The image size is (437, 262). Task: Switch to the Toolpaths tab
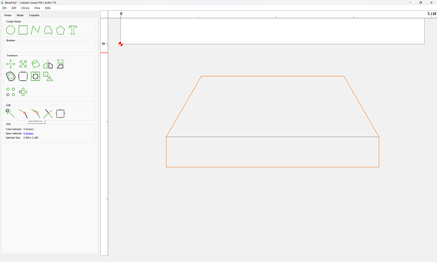point(34,15)
